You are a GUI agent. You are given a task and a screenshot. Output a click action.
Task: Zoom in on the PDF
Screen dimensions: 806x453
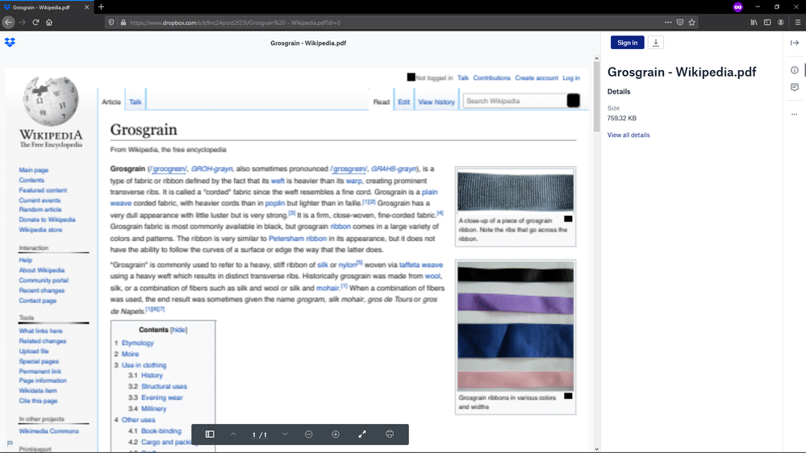click(x=336, y=434)
